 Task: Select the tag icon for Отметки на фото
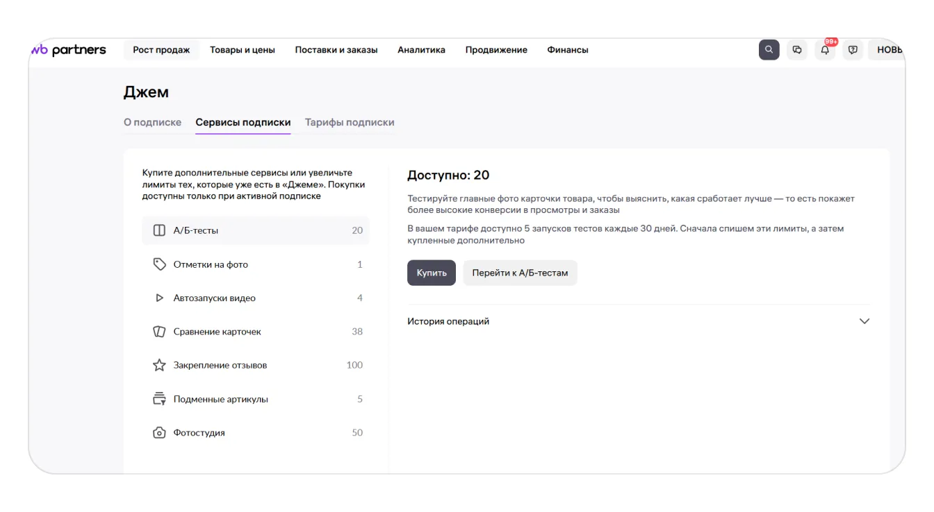(159, 264)
